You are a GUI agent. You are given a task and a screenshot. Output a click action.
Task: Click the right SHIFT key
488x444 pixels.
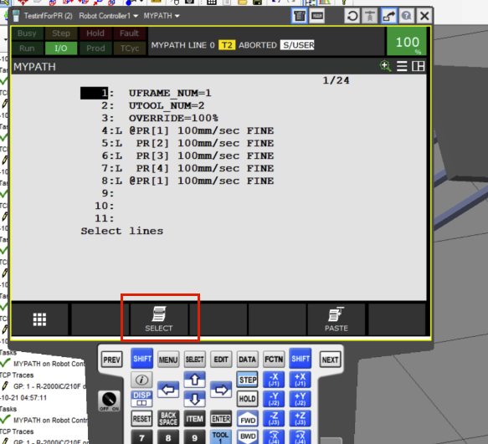click(301, 359)
